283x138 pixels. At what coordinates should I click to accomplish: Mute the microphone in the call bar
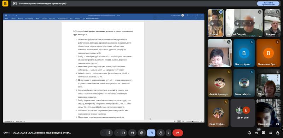[x=109, y=133]
